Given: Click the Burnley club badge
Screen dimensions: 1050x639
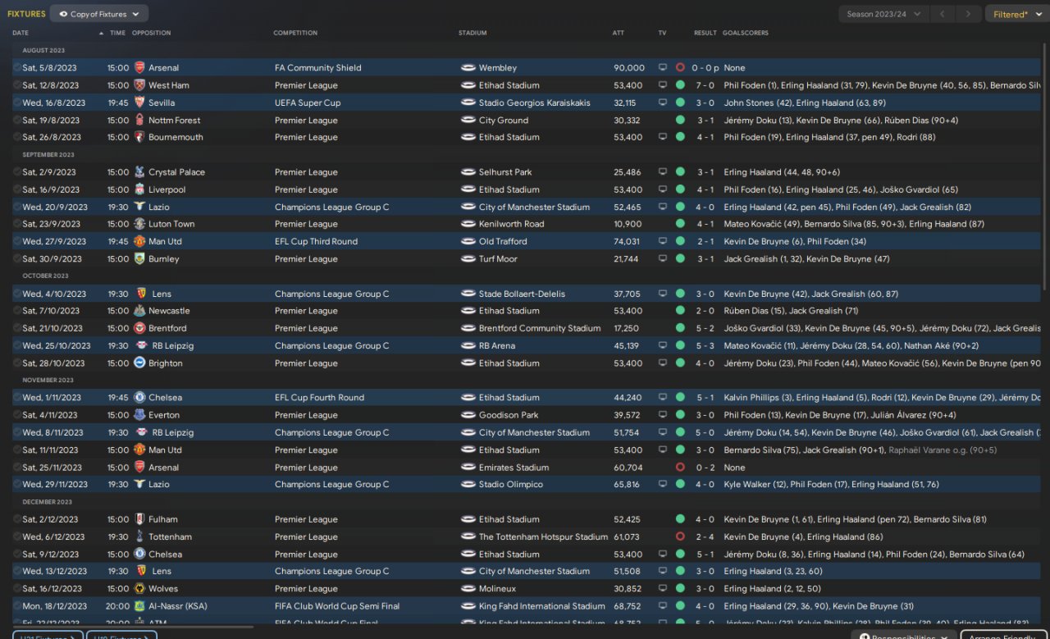Looking at the screenshot, I should pyautogui.click(x=139, y=258).
